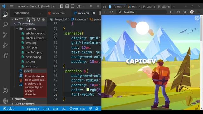Image resolution: width=203 pixels, height=114 pixels.
Task: Open the browser profile avatar
Action: tap(192, 12)
